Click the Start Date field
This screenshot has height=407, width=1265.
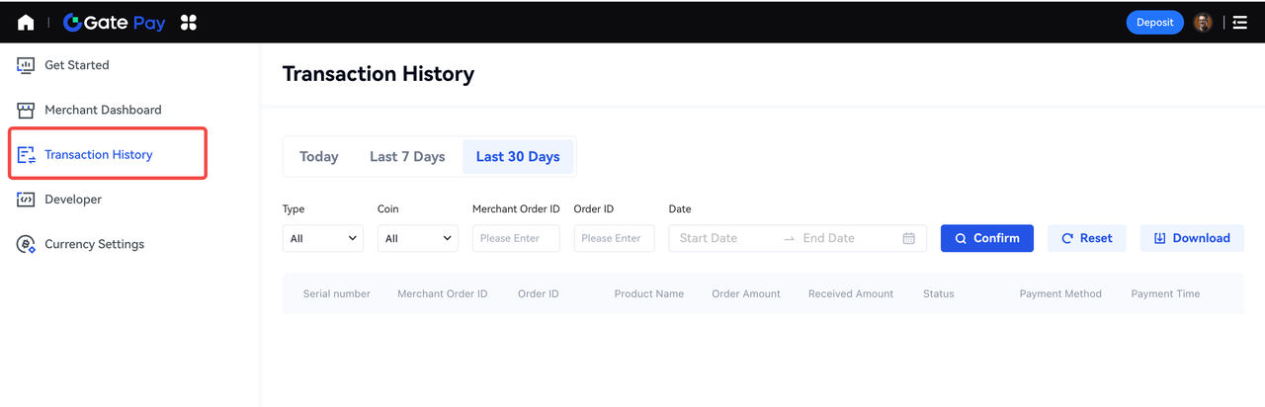[723, 238]
